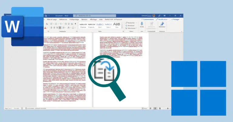The height and width of the screenshot is (122, 233).
Task: Open the Modification mode dropdown
Action: [x=162, y=19]
